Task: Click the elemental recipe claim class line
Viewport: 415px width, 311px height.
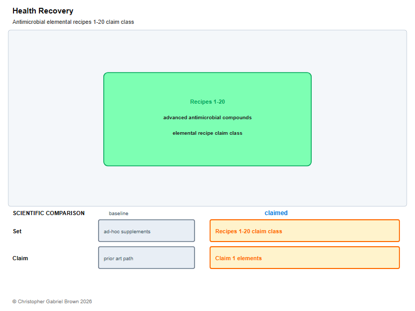Action: 207,133
